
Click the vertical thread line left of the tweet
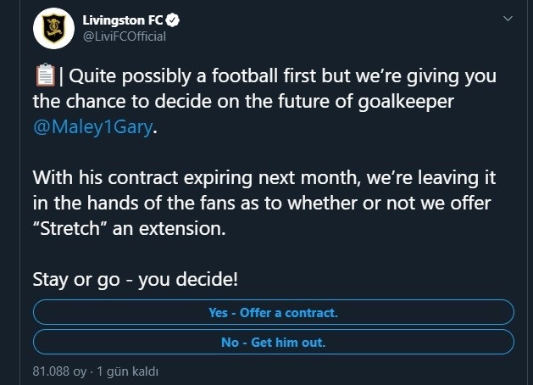[20, 192]
